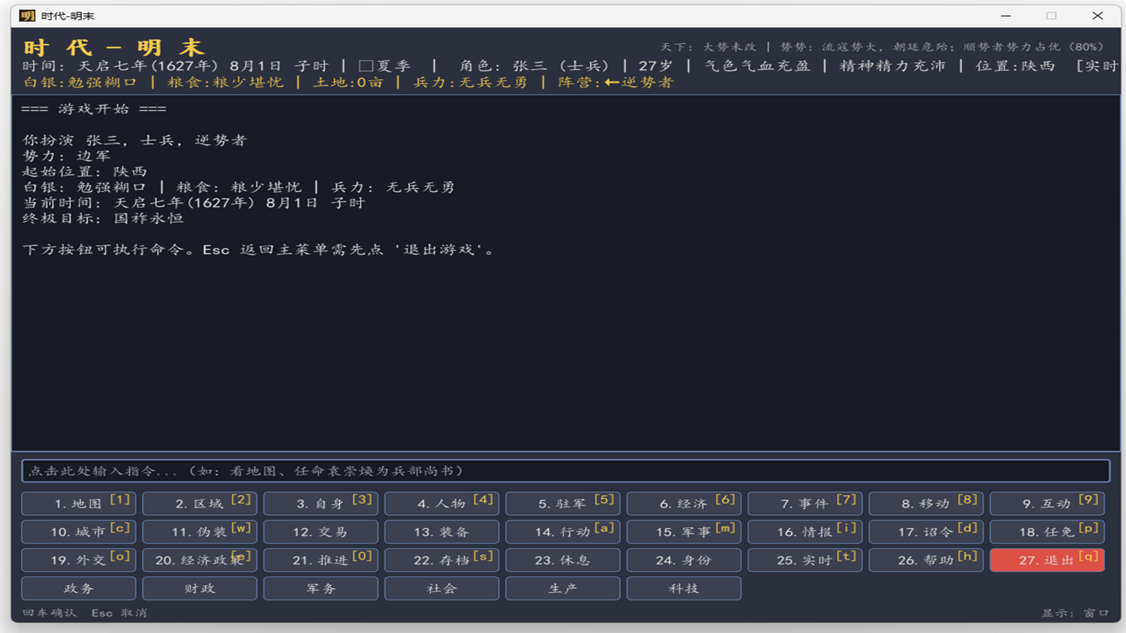The height and width of the screenshot is (633, 1126).
Task: Maximize the 时代-明末 window
Action: click(1051, 16)
